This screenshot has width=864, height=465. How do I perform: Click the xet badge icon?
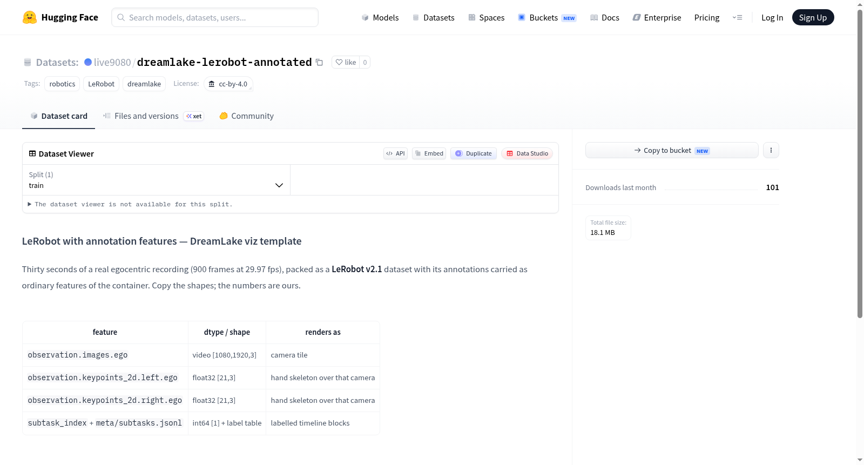coord(194,116)
